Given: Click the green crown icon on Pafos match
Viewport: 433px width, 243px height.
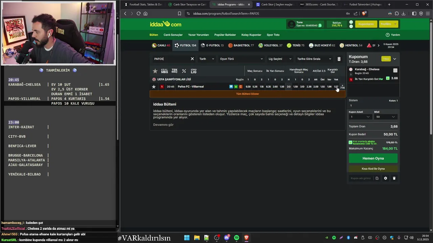Looking at the screenshot, I should (236, 87).
